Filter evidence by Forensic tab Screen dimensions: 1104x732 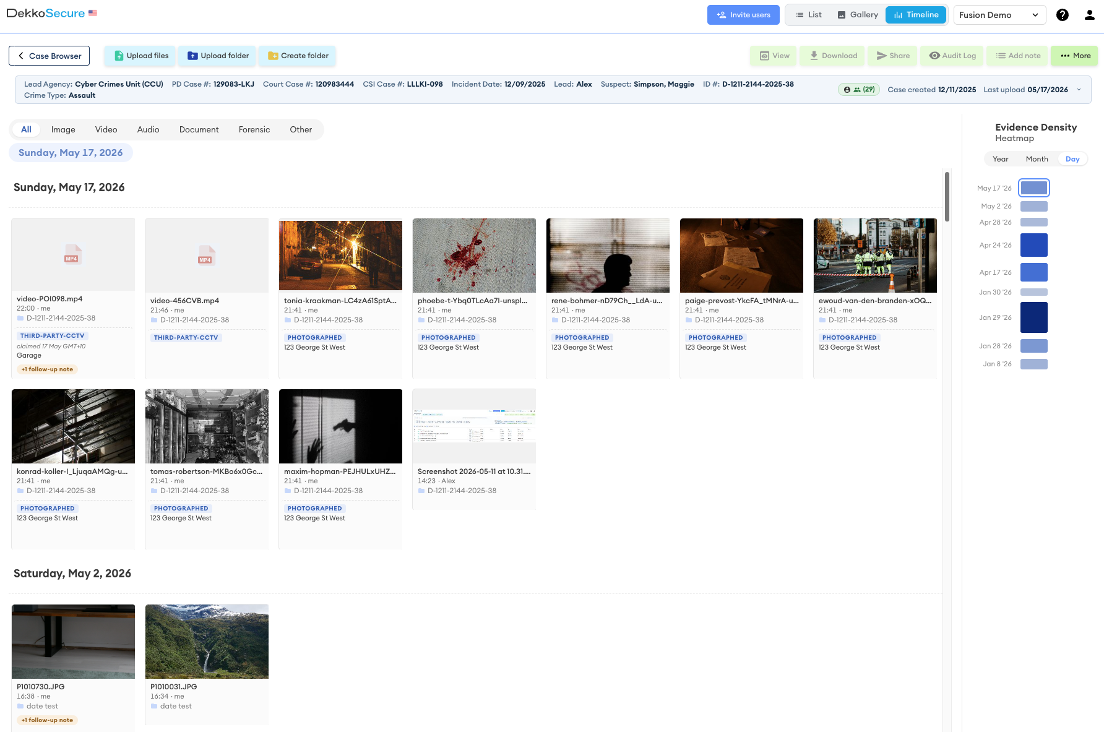coord(254,129)
